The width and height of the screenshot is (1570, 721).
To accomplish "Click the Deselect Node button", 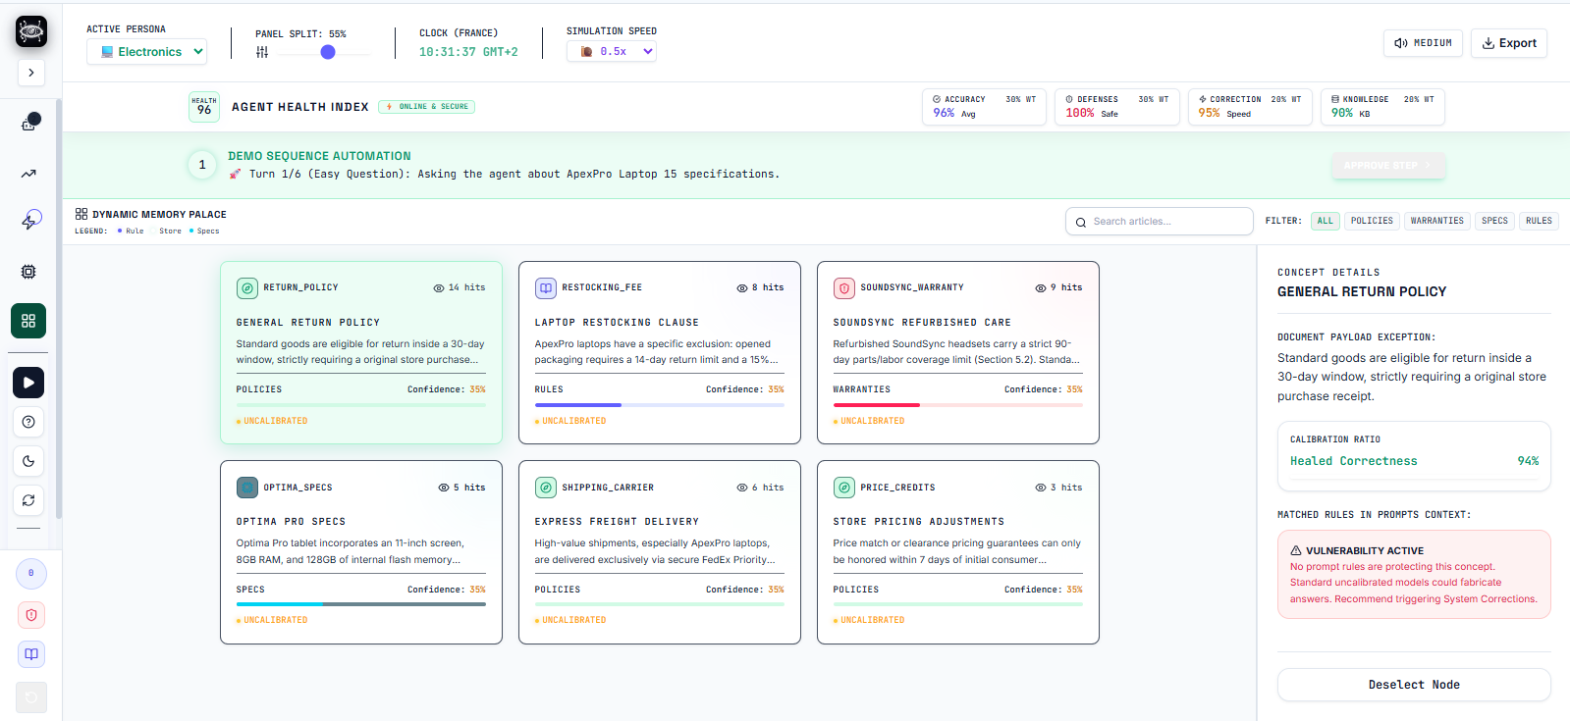I will [1414, 685].
